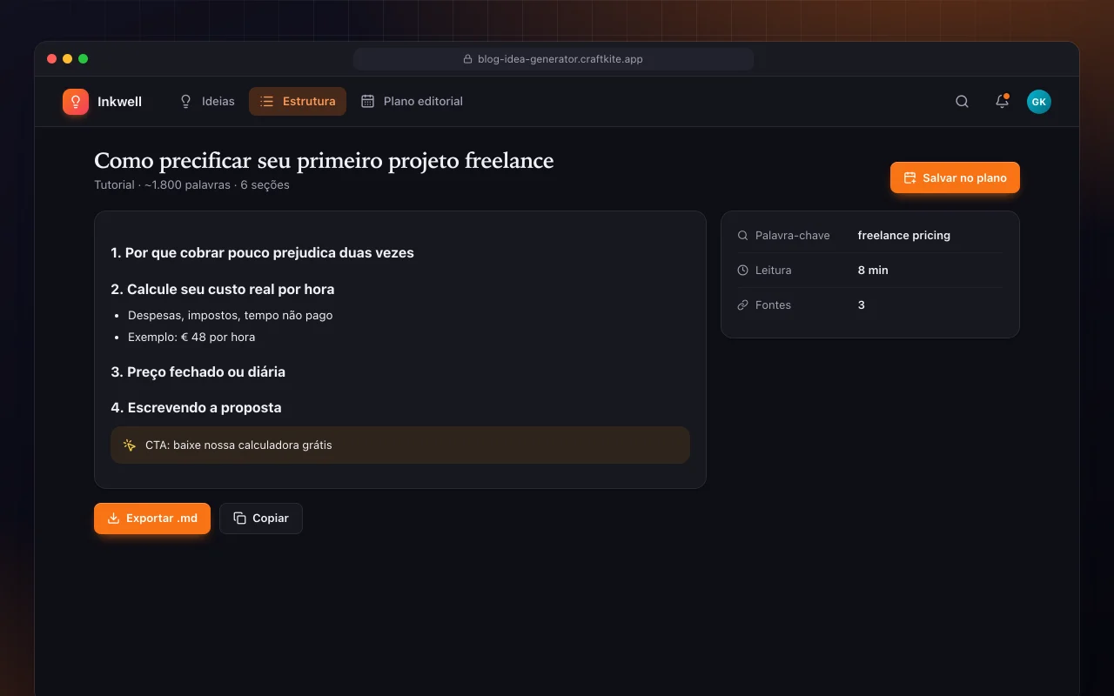
Task: Click bullet 'Despesas, impostos, tempo não pago'
Action: click(230, 315)
